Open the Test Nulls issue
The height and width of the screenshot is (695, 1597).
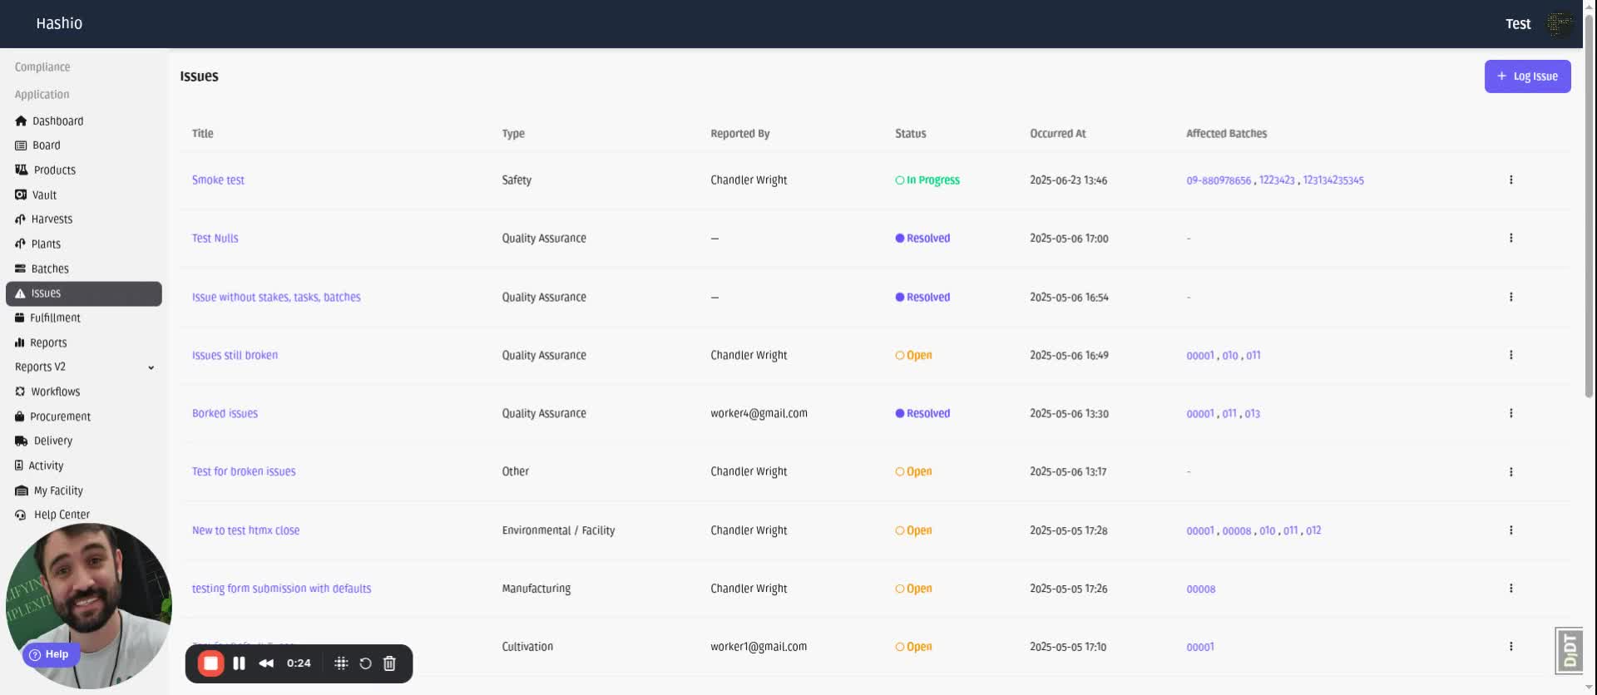pyautogui.click(x=215, y=238)
